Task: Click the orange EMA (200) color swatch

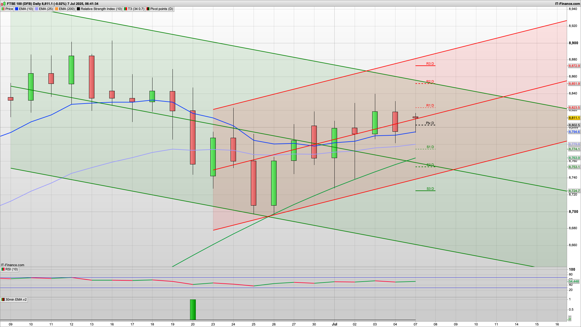Action: [57, 9]
